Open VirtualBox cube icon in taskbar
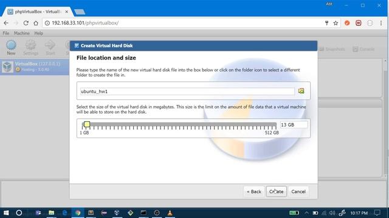The image size is (389, 218). tap(117, 213)
